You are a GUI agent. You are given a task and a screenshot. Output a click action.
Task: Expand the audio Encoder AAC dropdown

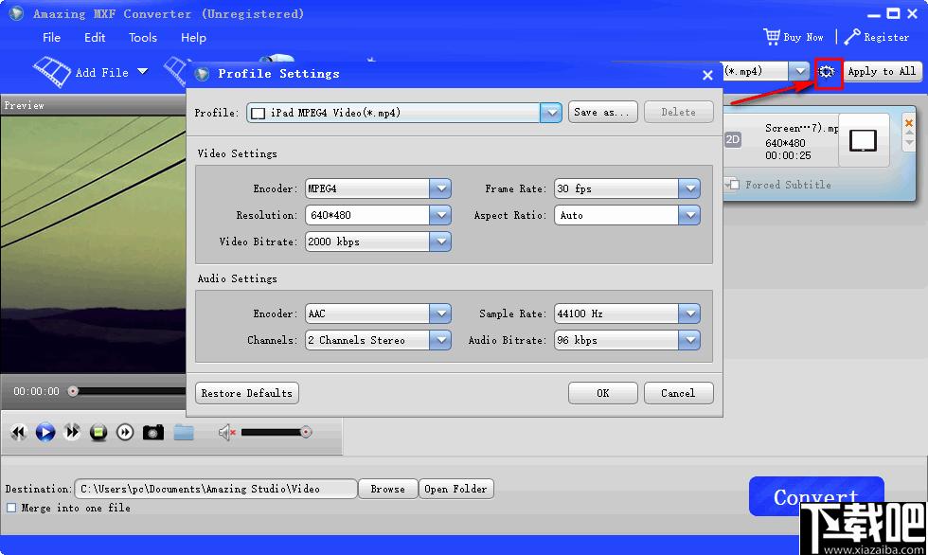[x=440, y=313]
